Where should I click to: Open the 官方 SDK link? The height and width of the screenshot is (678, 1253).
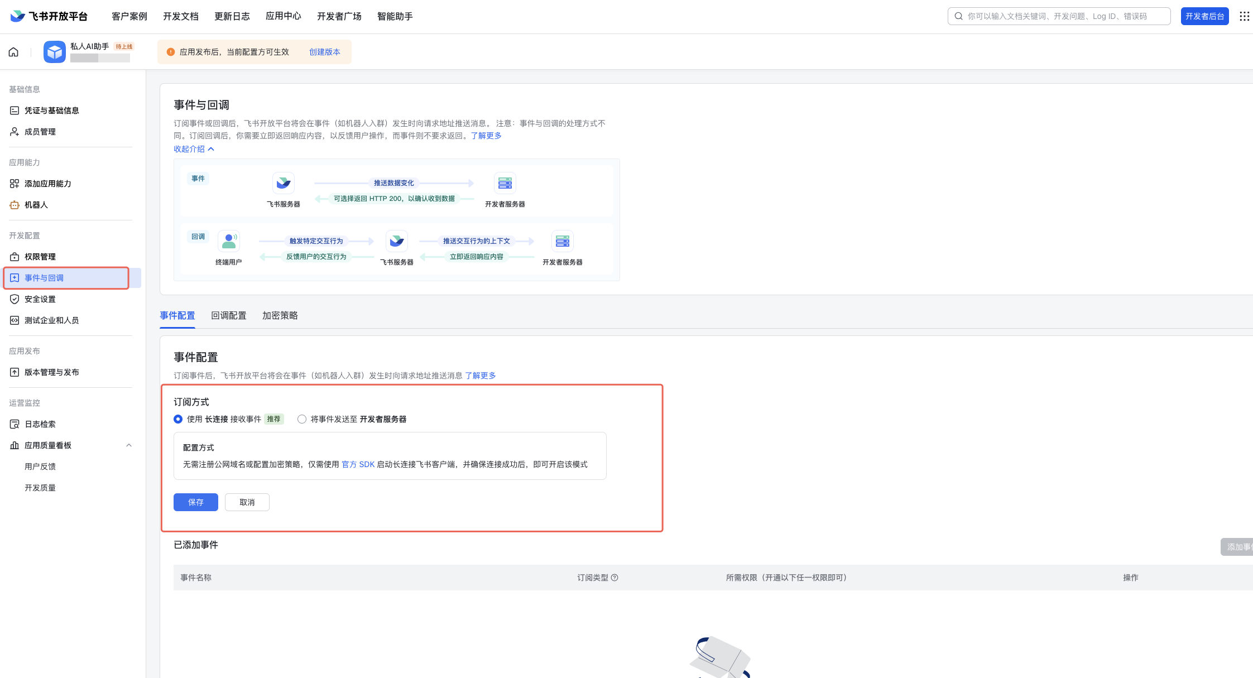(x=358, y=464)
